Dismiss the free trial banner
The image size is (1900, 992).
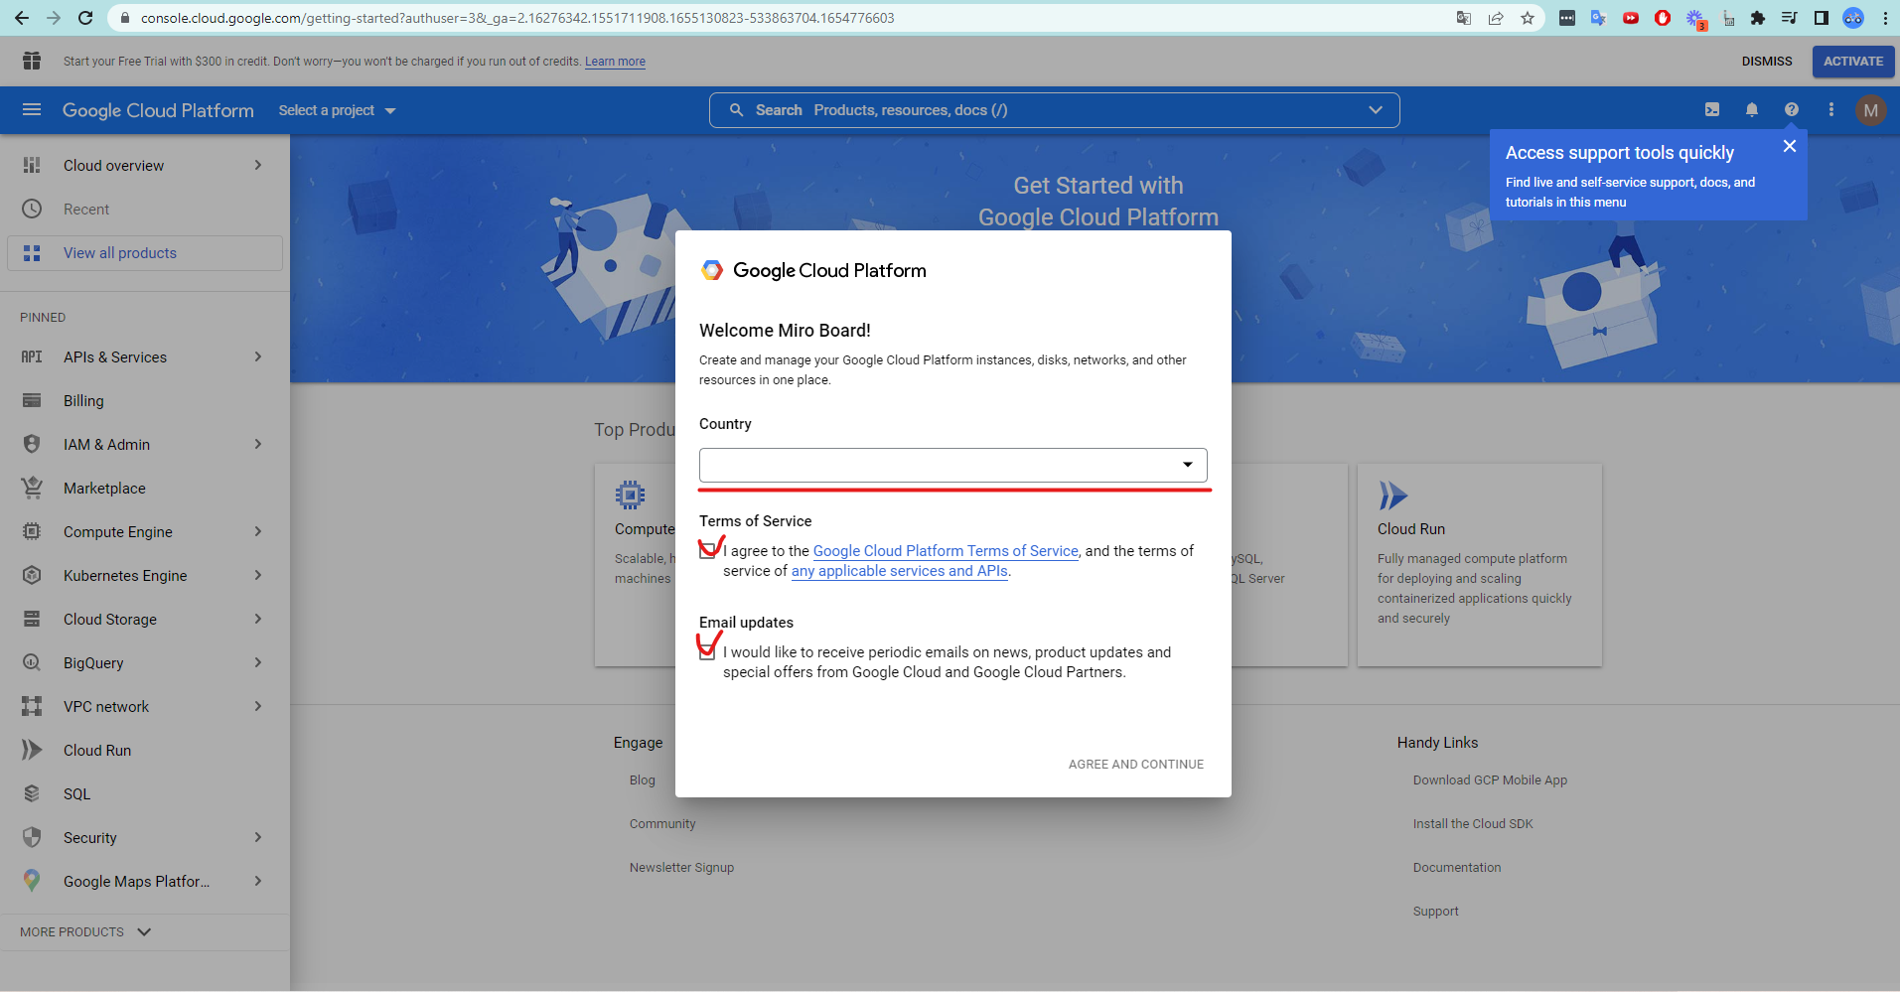[1767, 62]
